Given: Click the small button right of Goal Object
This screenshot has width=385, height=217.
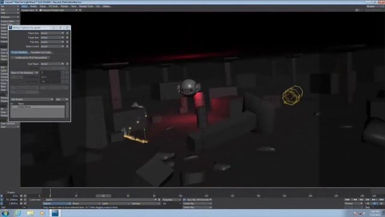Looking at the screenshot, I should click(x=67, y=64).
